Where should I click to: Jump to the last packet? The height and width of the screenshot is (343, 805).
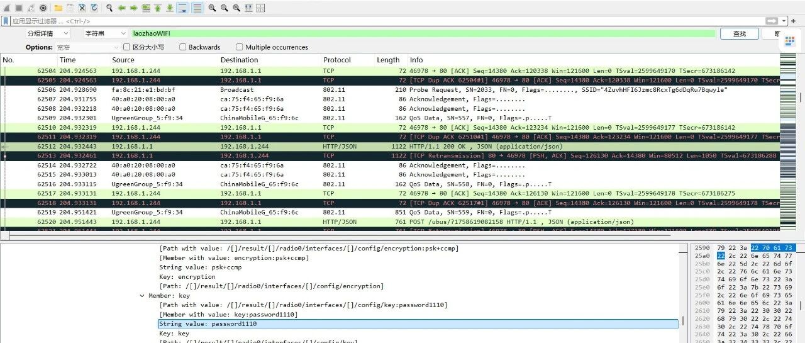click(x=170, y=8)
